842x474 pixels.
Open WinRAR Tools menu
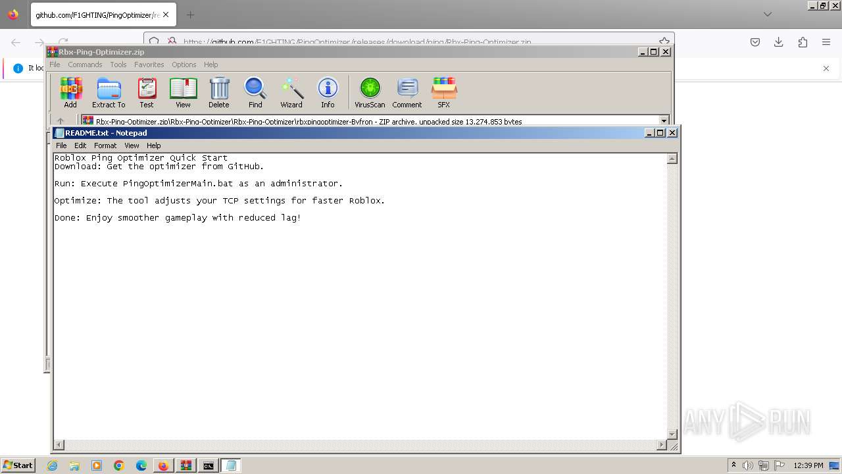pos(118,65)
